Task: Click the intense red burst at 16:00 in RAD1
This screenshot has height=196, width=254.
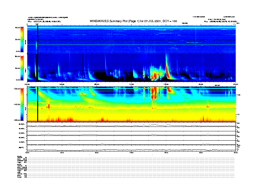Action: point(168,70)
